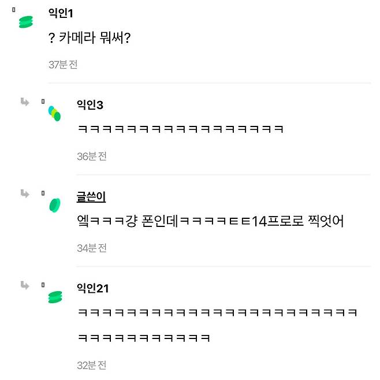The image size is (380, 380).
Task: Select the 익인3 username
Action: click(90, 105)
